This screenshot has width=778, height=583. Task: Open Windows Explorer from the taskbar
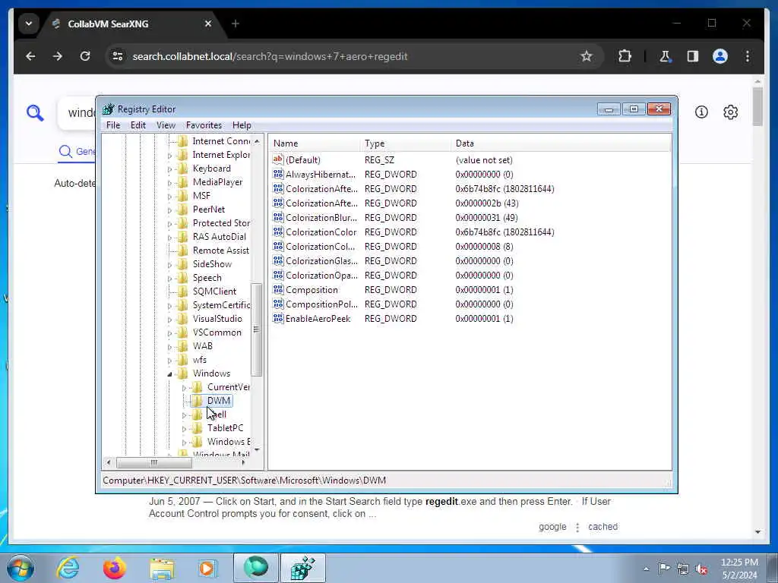tap(162, 569)
